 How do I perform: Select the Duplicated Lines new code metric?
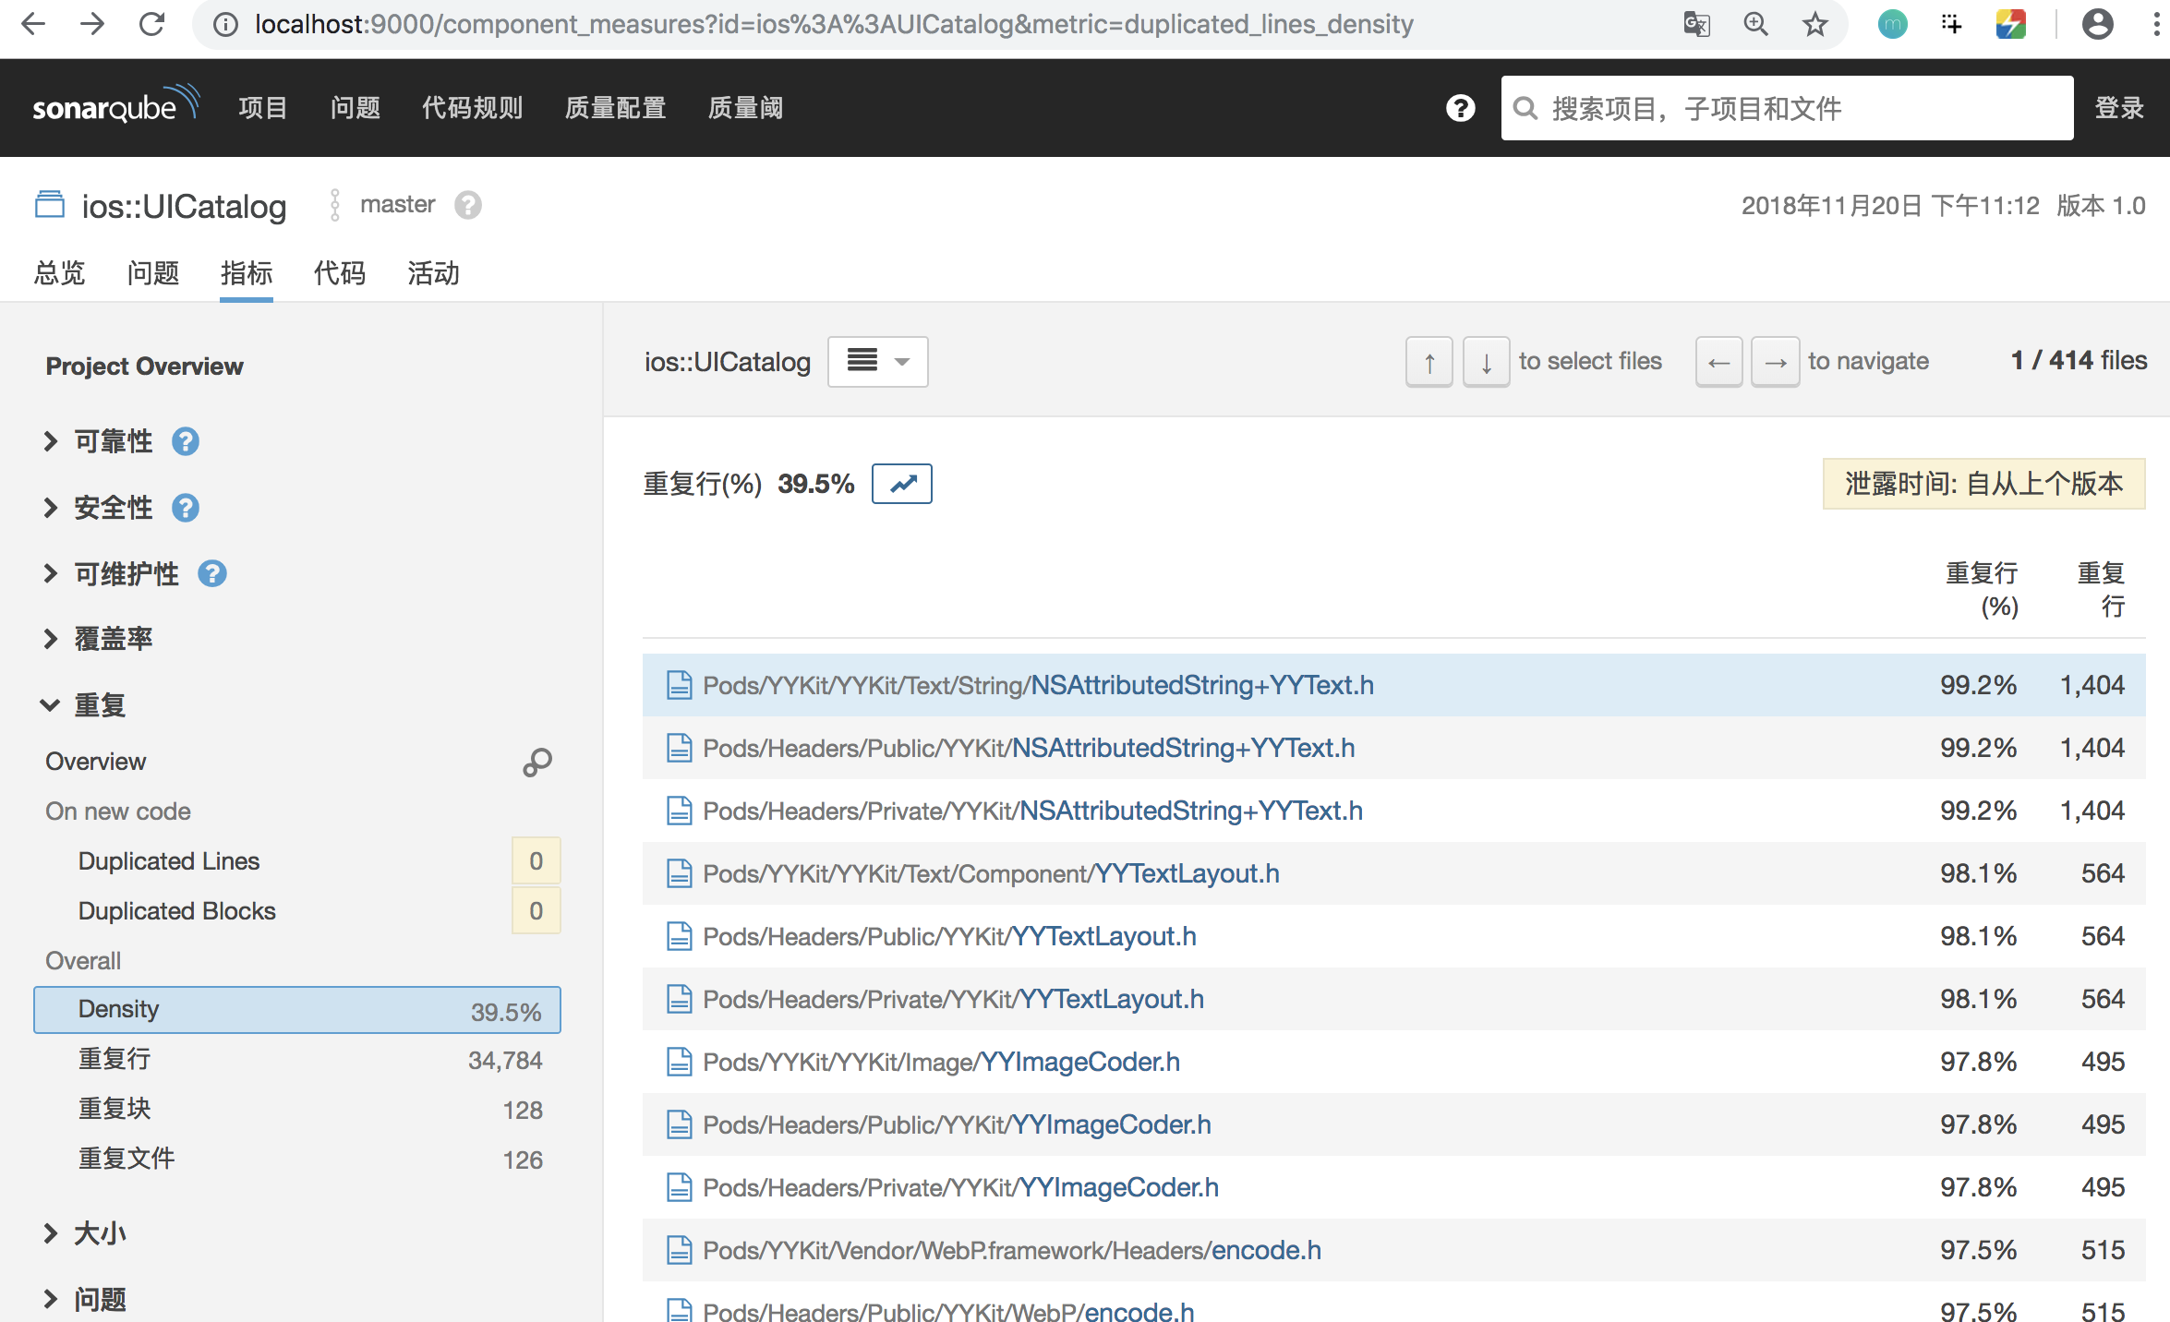[x=169, y=861]
